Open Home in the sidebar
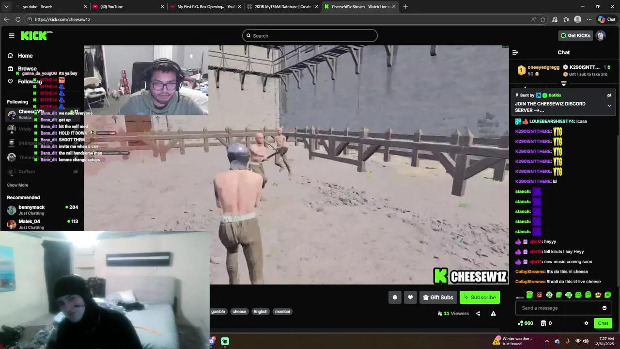 (x=25, y=56)
